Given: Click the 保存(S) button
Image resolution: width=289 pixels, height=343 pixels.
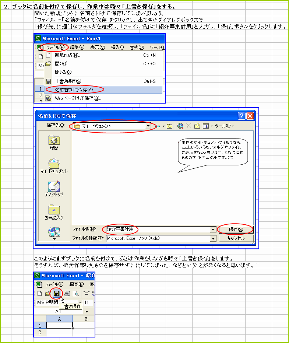Looking at the screenshot, I should coord(236,229).
